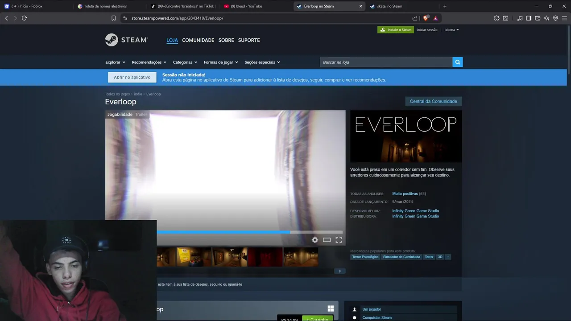Click the Windows platform icon in the purchase box

click(331, 309)
